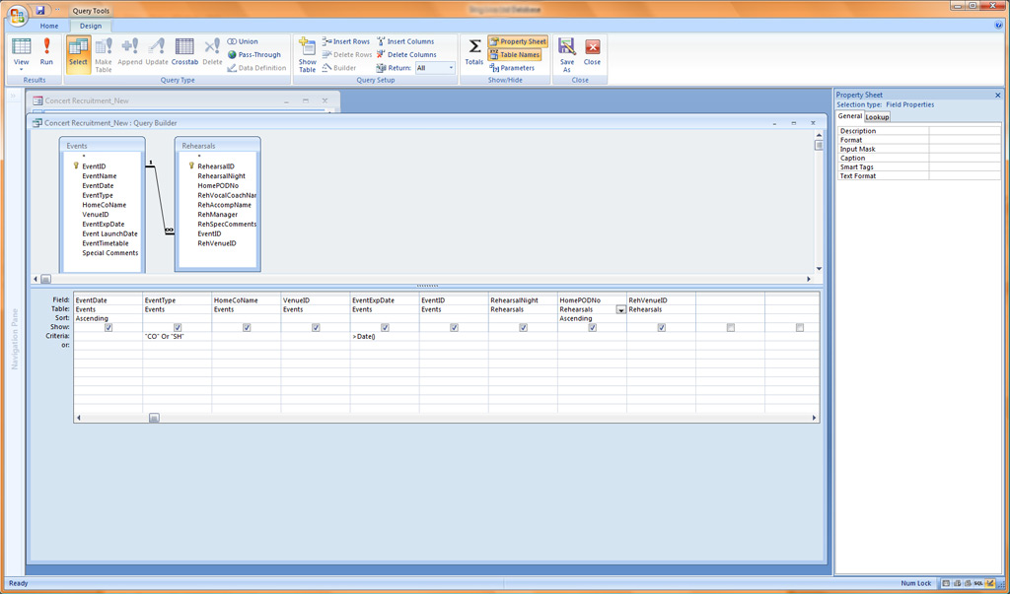The height and width of the screenshot is (594, 1010).
Task: Click the Criteria cell under EventExpDate
Action: click(385, 337)
